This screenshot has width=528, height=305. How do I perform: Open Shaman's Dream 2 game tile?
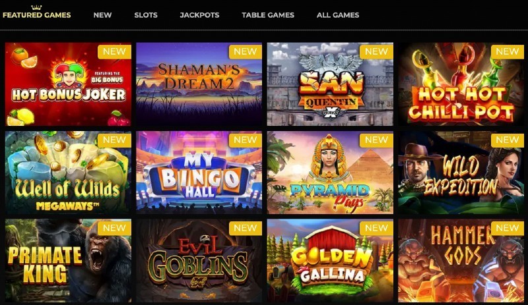point(199,84)
